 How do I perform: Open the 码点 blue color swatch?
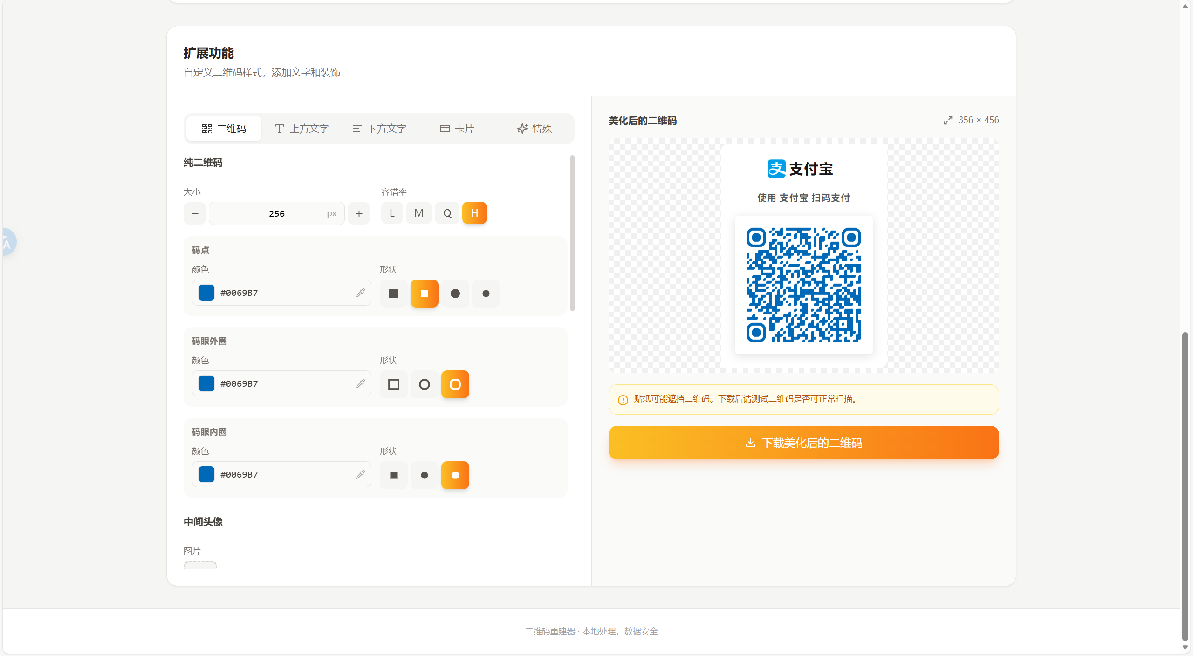tap(206, 293)
